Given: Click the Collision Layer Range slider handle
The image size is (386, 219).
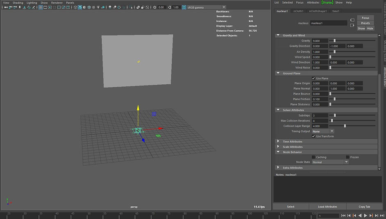Looking at the screenshot, I should click(x=345, y=126).
